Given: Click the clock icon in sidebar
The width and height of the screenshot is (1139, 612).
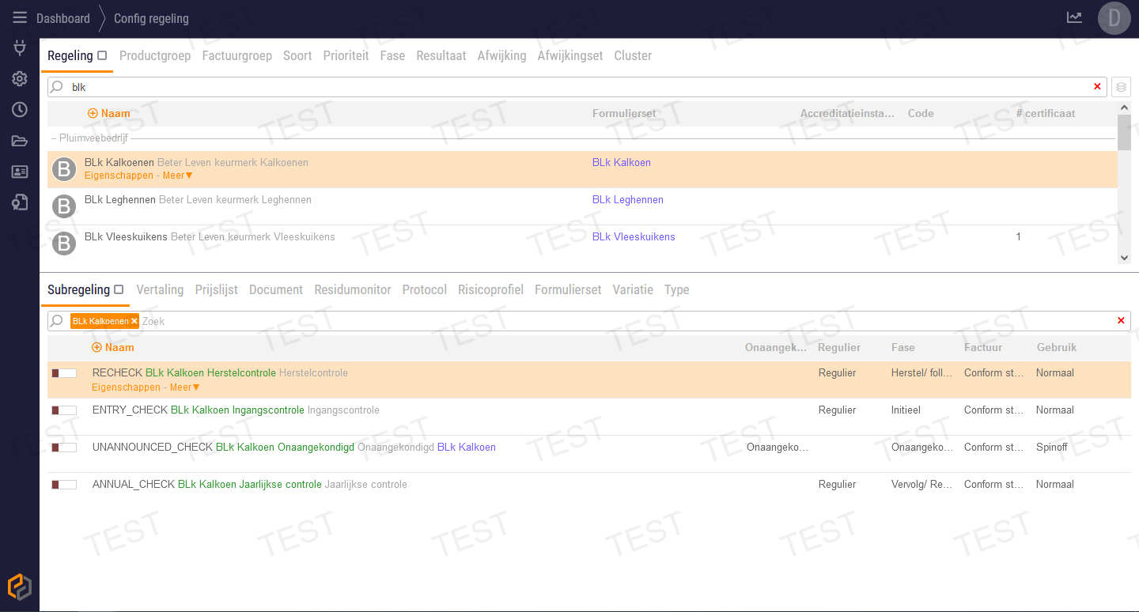Looking at the screenshot, I should tap(20, 110).
